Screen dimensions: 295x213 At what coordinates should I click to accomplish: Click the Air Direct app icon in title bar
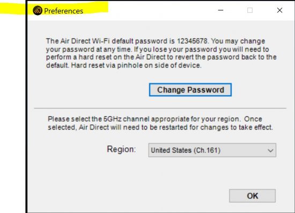tap(38, 11)
